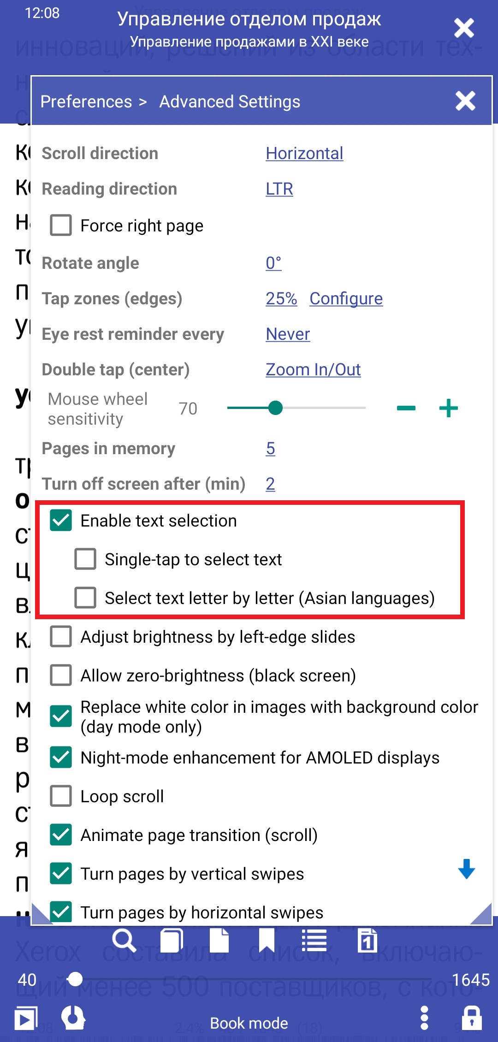Go back to Preferences in breadcrumb
Image resolution: width=498 pixels, height=1042 pixels.
coord(86,101)
